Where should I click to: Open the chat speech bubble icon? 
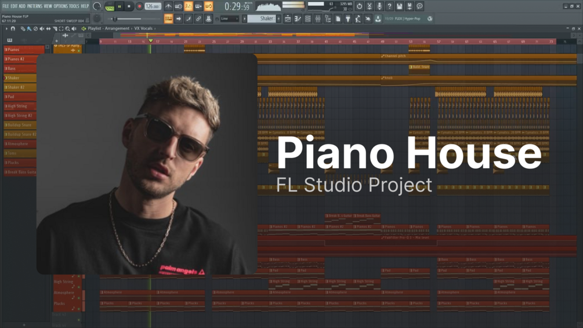coord(419,6)
